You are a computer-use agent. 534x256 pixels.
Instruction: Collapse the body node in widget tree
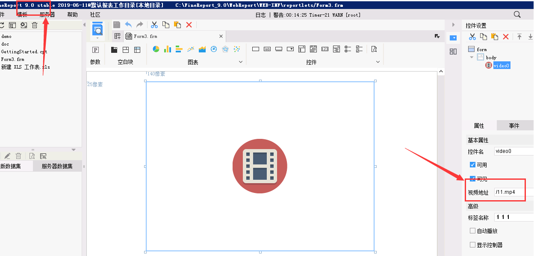click(x=472, y=57)
